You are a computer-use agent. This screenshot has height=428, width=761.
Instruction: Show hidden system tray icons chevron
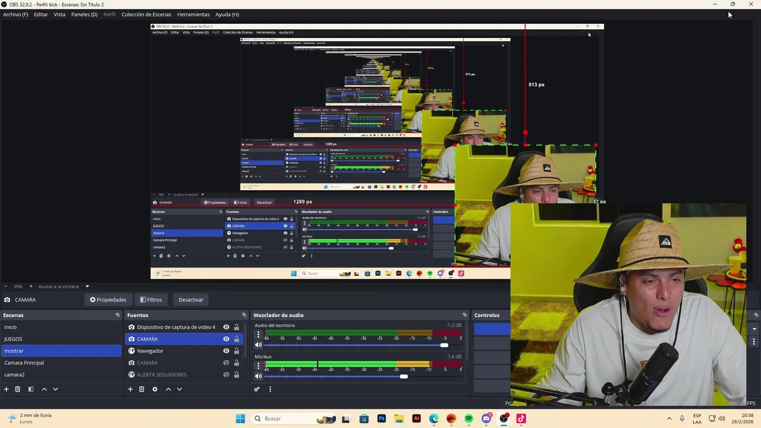pyautogui.click(x=669, y=418)
